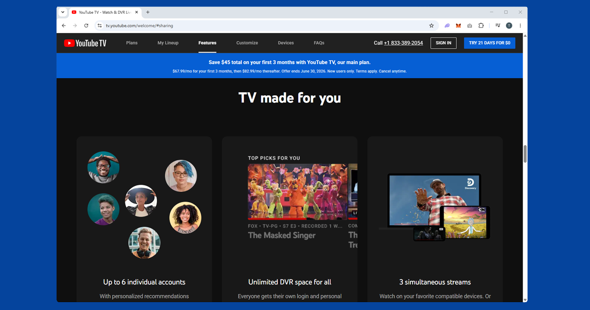
Task: Go to the Customize section
Action: [x=247, y=43]
